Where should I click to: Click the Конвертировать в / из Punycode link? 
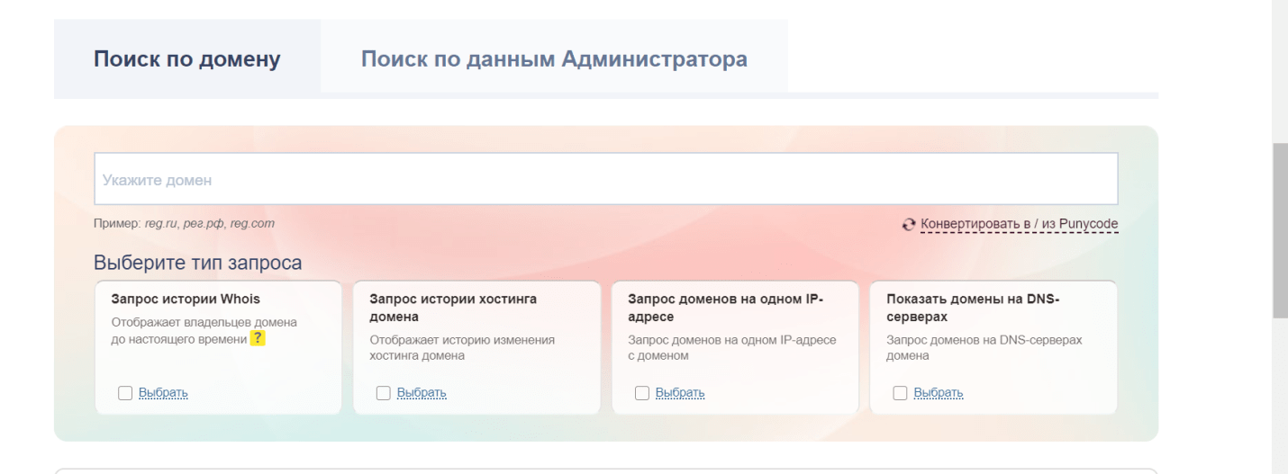(1019, 224)
